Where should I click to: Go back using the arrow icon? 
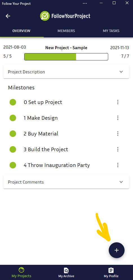tap(8, 16)
